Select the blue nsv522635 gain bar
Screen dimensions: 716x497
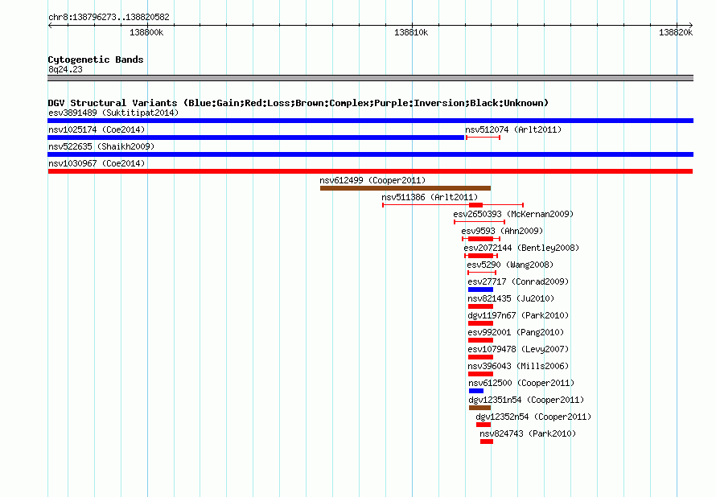tap(370, 154)
